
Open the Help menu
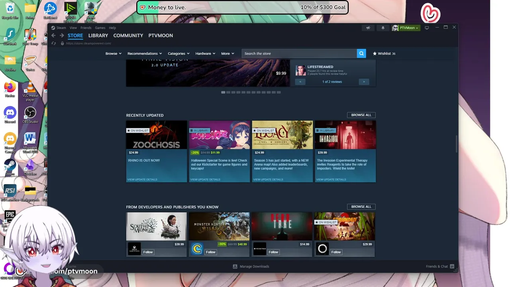tap(112, 28)
